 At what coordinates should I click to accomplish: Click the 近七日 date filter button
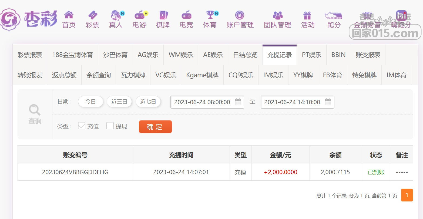pos(148,102)
